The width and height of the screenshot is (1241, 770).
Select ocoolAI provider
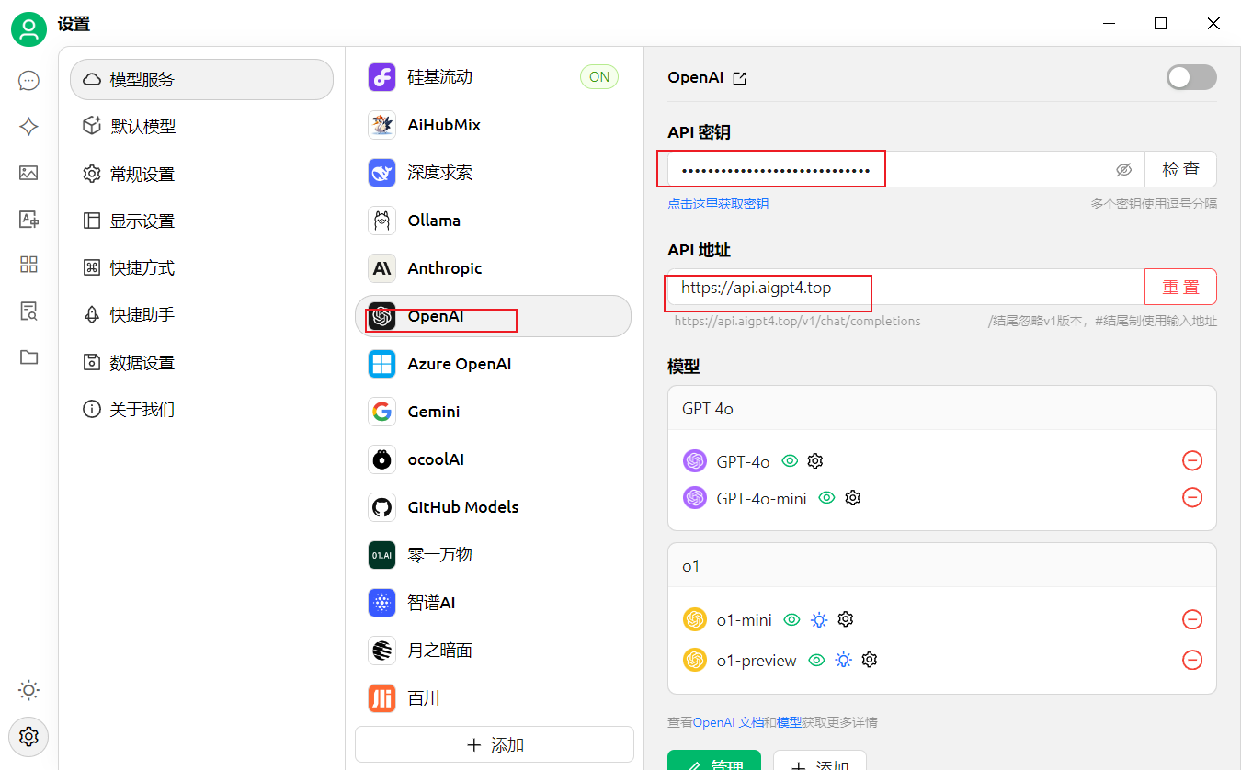[493, 459]
